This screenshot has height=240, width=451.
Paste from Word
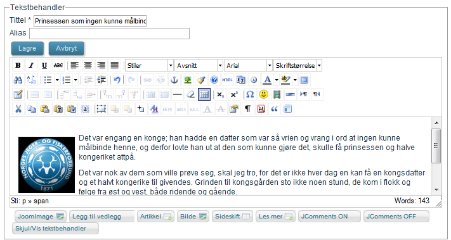pyautogui.click(x=71, y=109)
